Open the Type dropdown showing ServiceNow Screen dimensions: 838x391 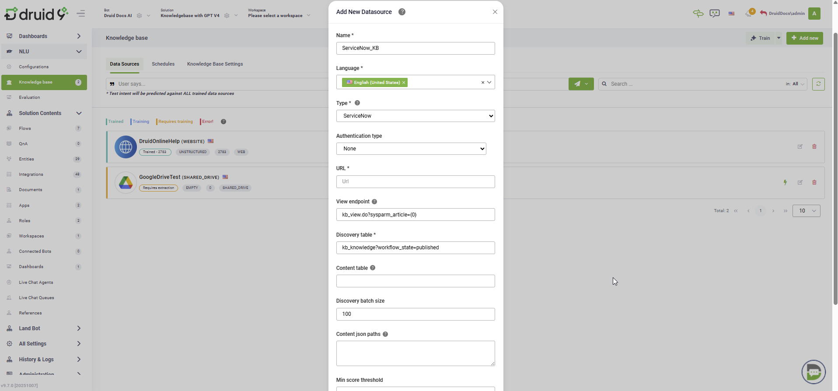[415, 116]
